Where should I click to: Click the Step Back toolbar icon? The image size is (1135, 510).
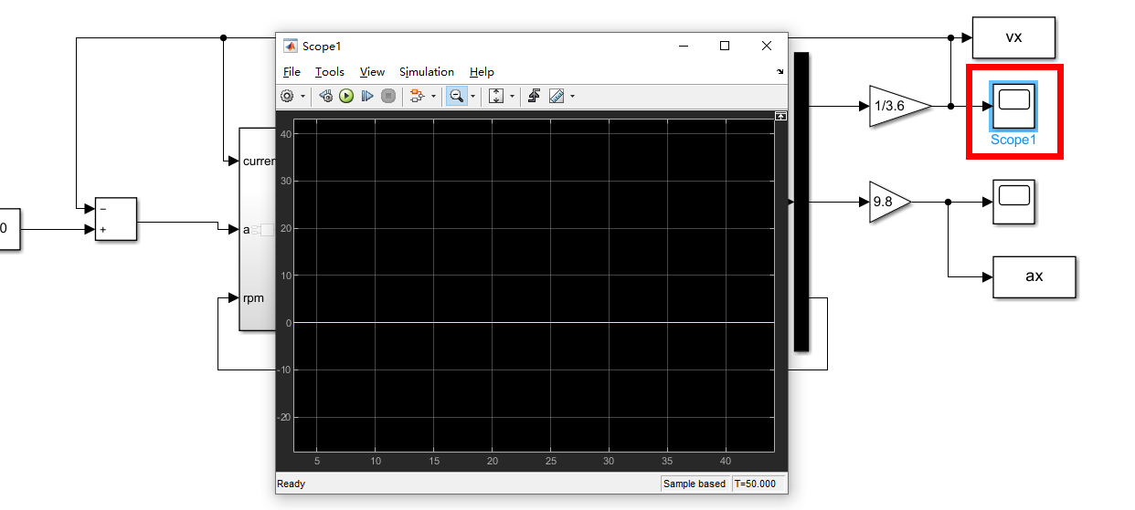(x=326, y=96)
